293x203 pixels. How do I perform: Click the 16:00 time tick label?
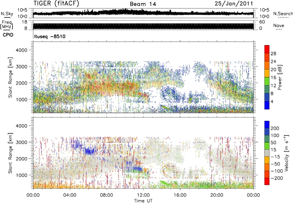(180, 195)
